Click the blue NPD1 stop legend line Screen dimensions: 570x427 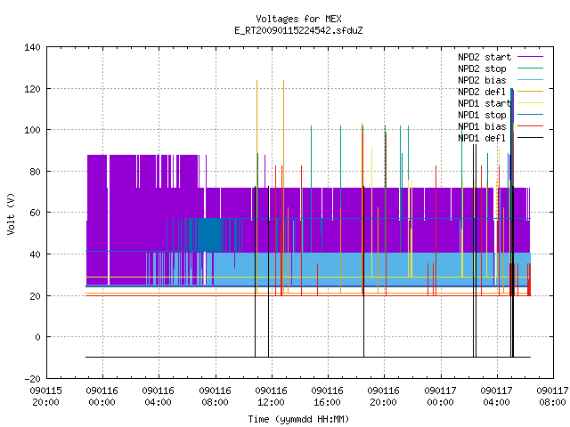coord(530,115)
